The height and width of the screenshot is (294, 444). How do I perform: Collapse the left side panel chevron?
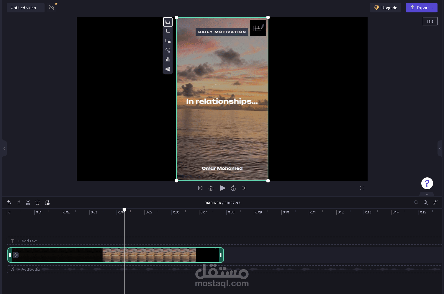[4, 148]
